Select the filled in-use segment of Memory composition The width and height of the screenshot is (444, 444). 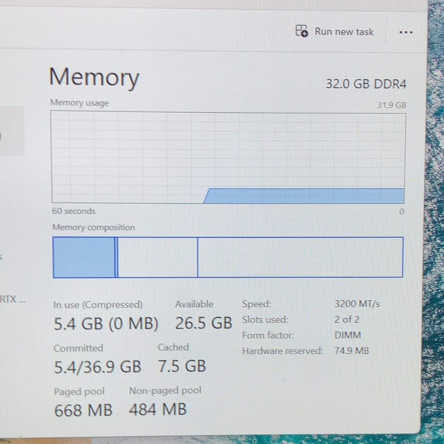pos(84,257)
